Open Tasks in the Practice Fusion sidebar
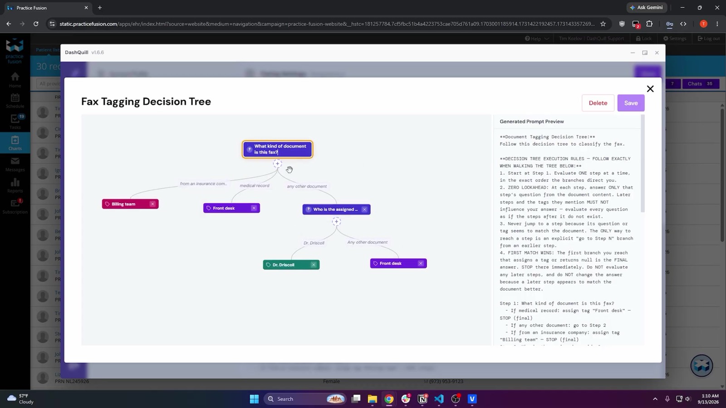 [x=15, y=121]
